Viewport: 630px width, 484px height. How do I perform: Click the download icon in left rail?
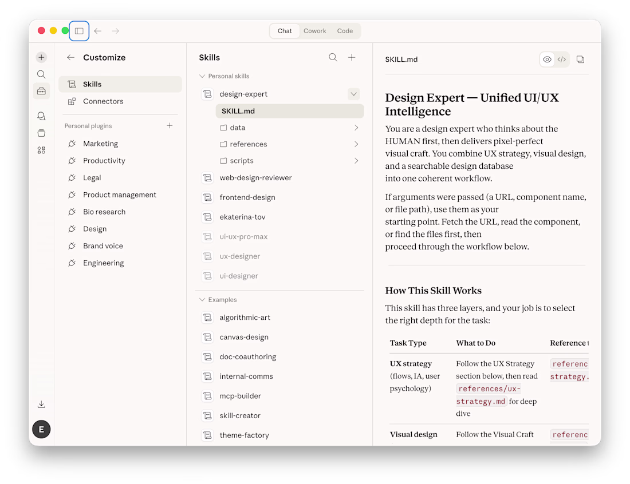pyautogui.click(x=41, y=404)
